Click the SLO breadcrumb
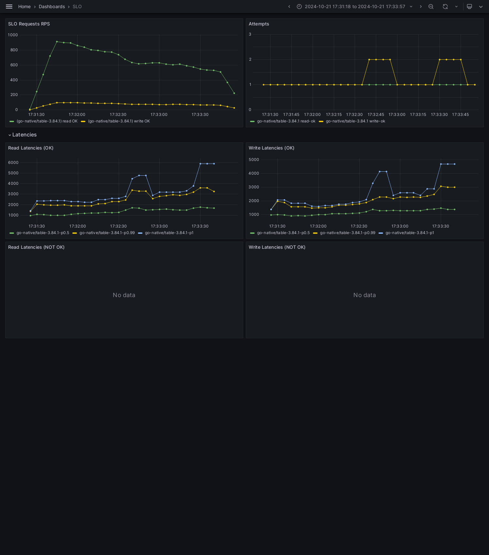This screenshot has height=555, width=489. click(x=77, y=7)
